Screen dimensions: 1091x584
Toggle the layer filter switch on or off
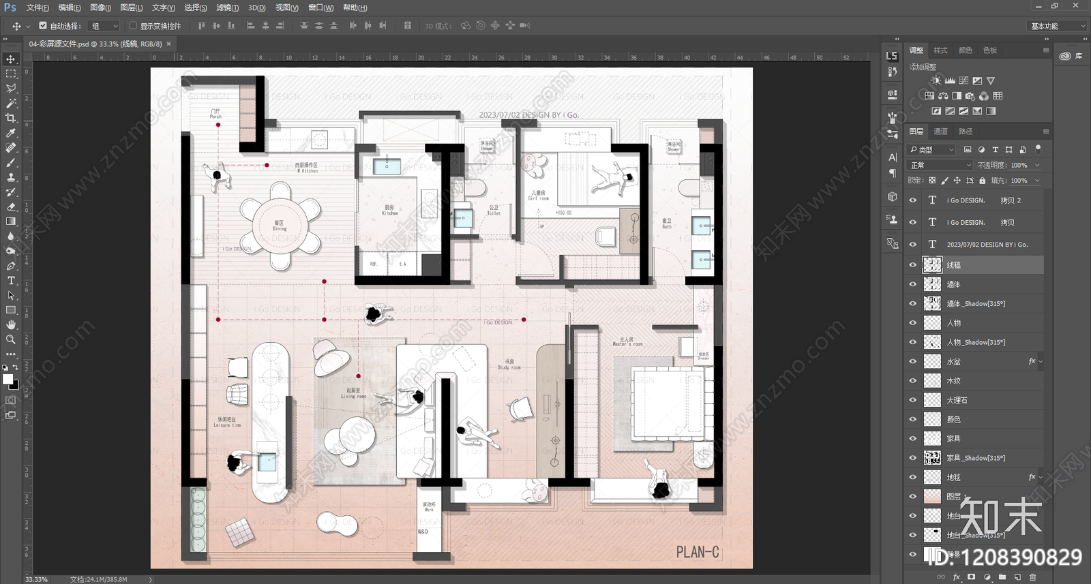(x=1038, y=148)
